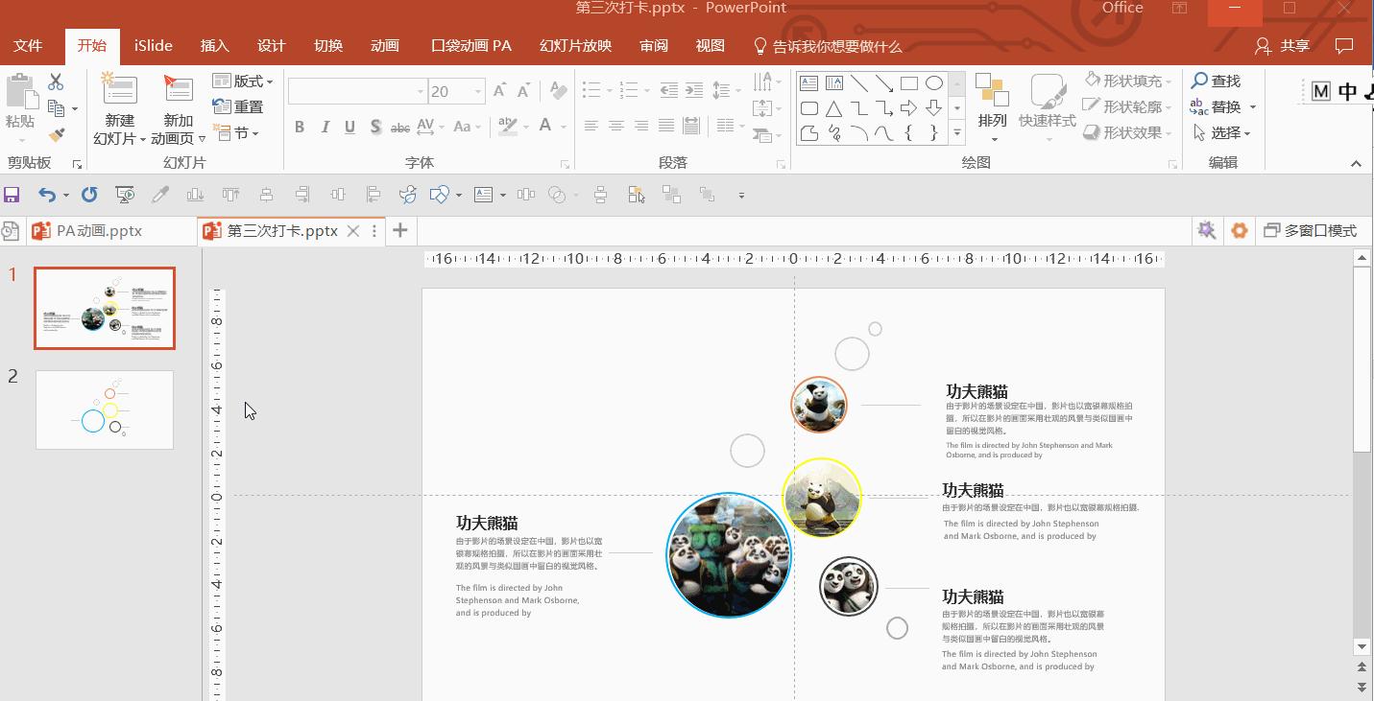Click the Undo arrow icon
Screen dimensions: 1374x701
[47, 195]
